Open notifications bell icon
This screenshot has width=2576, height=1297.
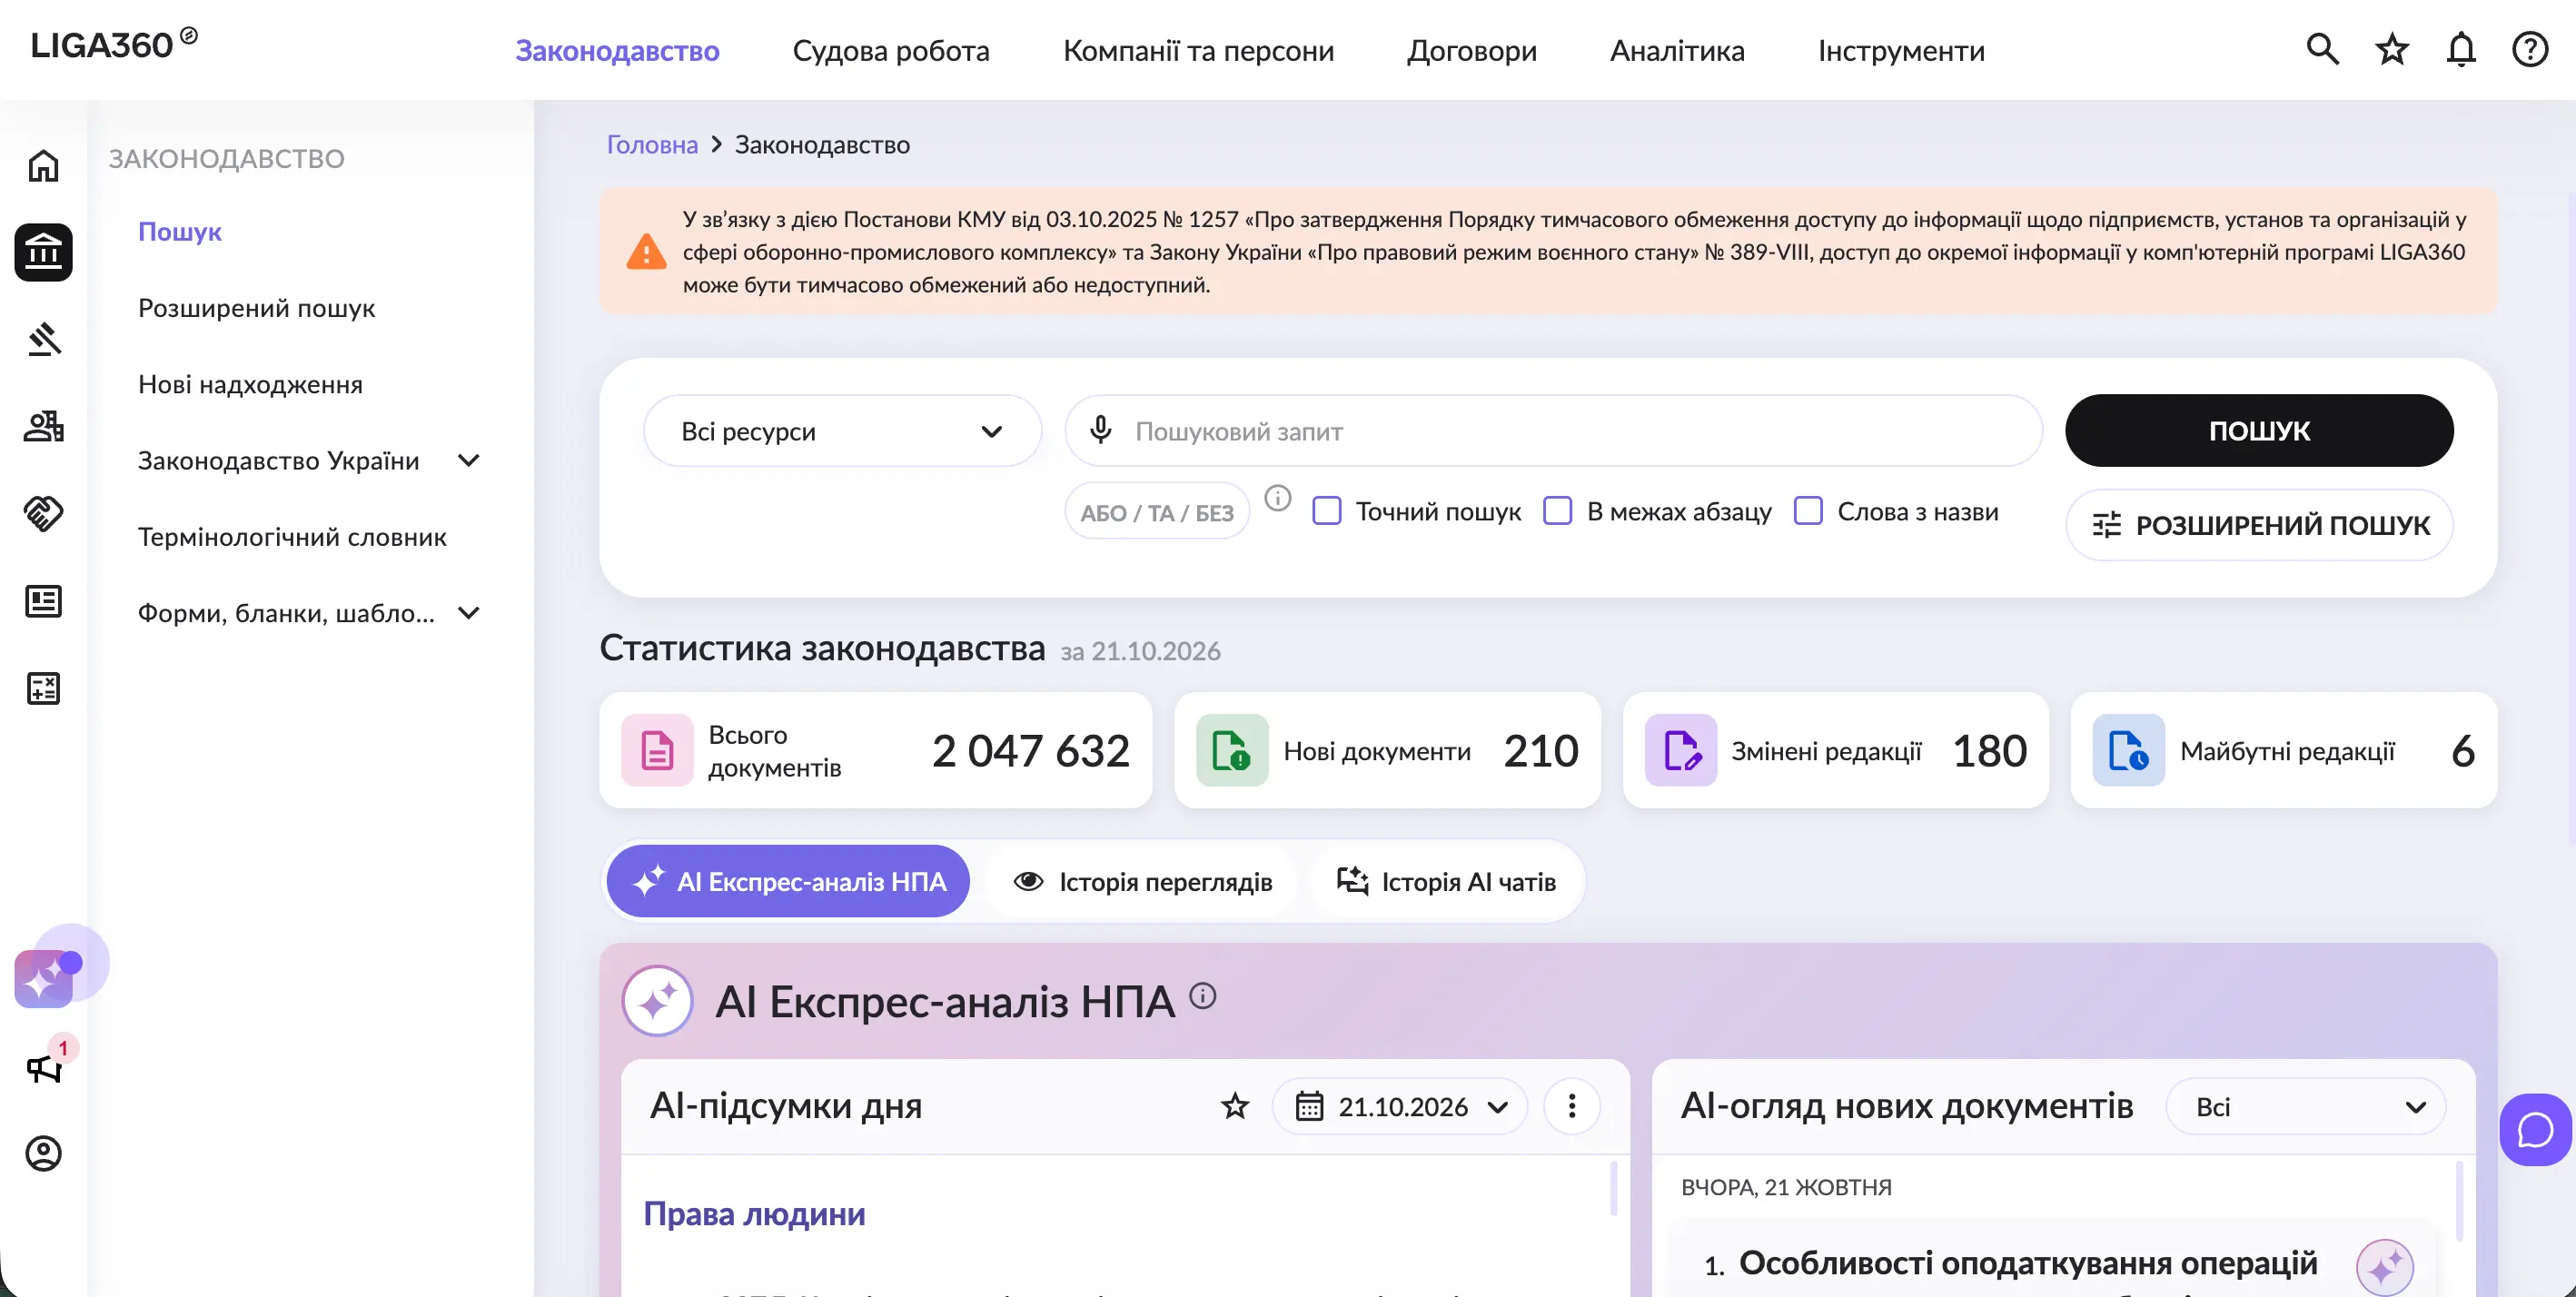(2461, 49)
